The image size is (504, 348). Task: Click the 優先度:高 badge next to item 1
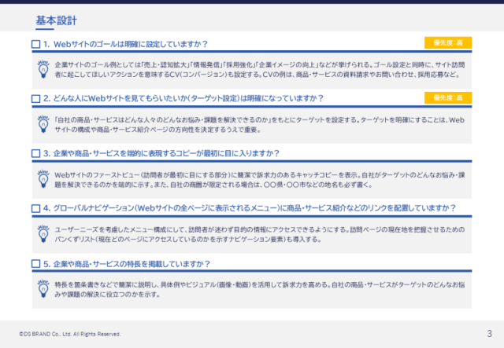(x=448, y=43)
